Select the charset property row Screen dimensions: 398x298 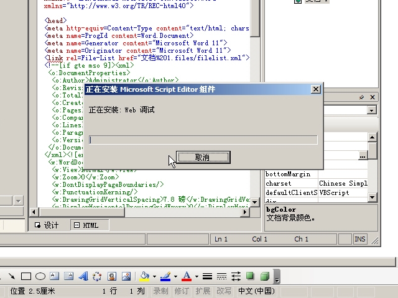(316, 184)
